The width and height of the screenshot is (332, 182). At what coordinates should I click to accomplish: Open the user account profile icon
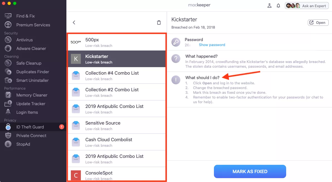pyautogui.click(x=269, y=6)
